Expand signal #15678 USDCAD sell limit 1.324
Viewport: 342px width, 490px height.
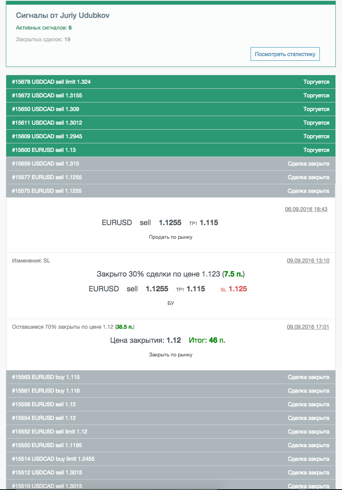coord(170,82)
